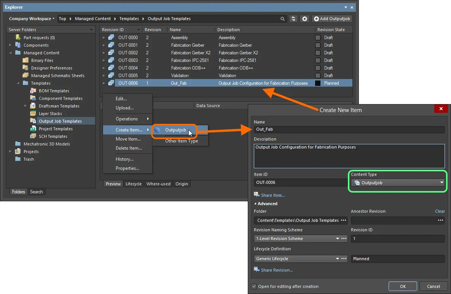Click the Mechatronic 3D Models folder icon
The image size is (451, 294).
18,144
